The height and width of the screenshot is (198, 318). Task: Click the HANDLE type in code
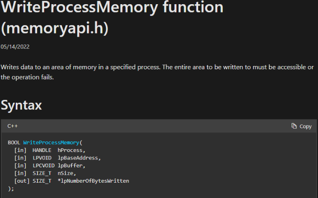coord(42,150)
